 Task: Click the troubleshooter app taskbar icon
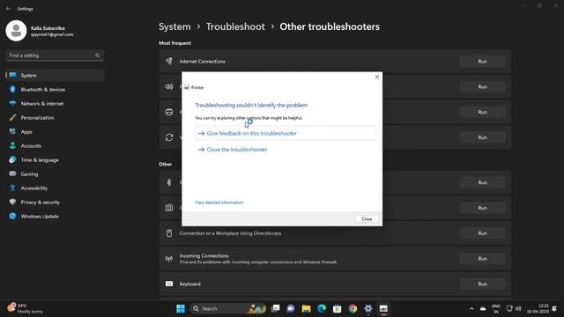click(x=383, y=308)
